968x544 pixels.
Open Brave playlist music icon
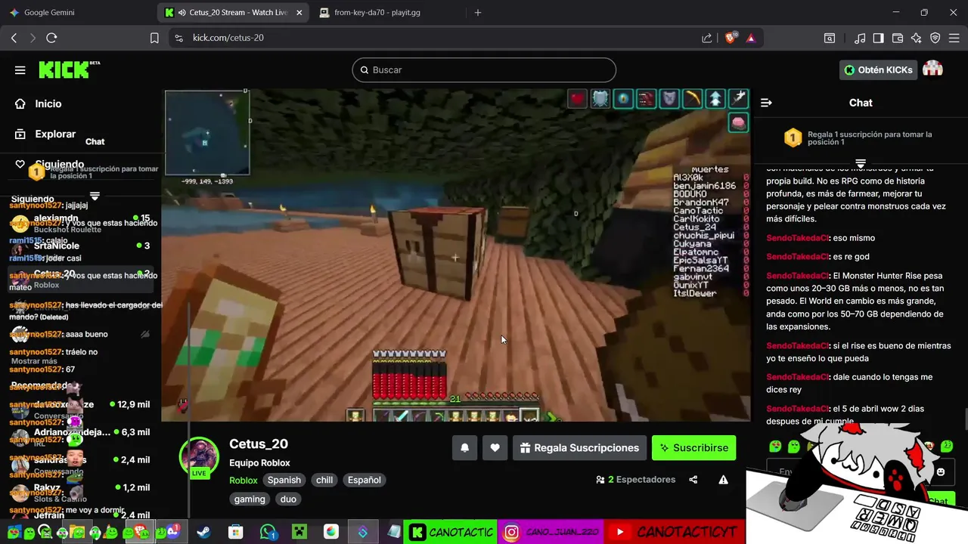coord(860,38)
